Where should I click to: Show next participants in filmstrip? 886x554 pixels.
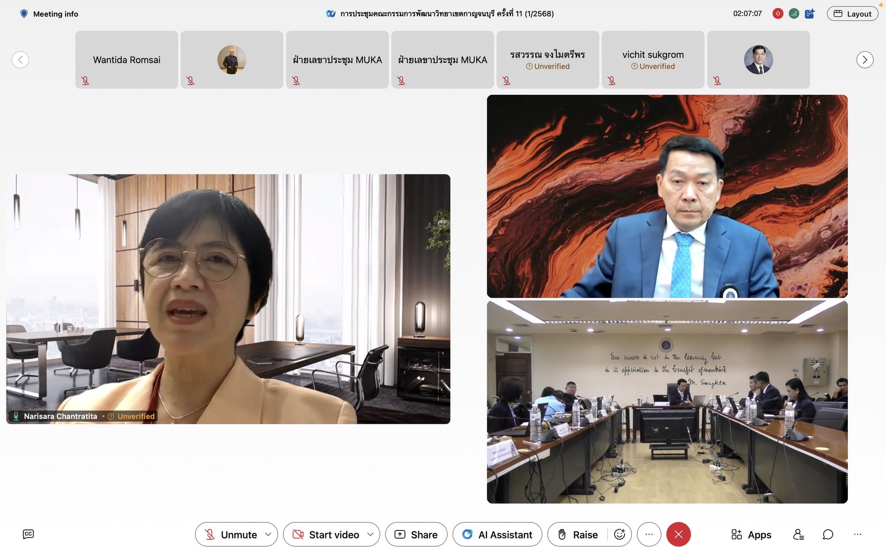pos(864,60)
